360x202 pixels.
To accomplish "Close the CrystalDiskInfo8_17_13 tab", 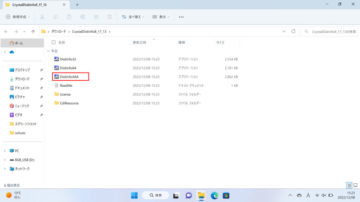I will [x=64, y=5].
